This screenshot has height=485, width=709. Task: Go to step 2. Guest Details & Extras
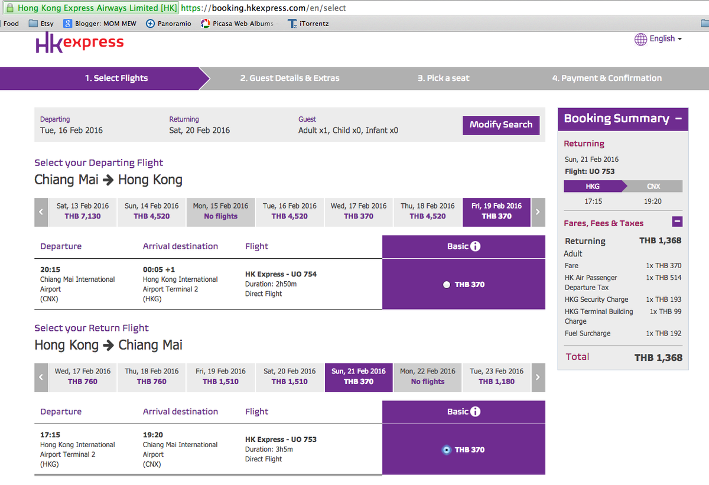click(x=290, y=78)
